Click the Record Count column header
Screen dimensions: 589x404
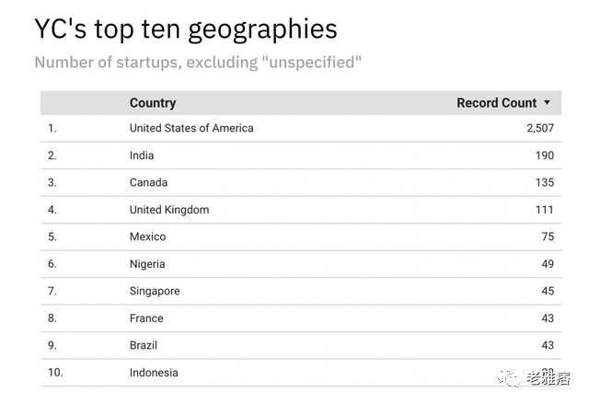[496, 103]
